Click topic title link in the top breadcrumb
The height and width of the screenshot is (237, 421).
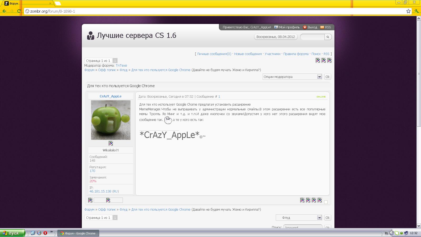tap(161, 70)
